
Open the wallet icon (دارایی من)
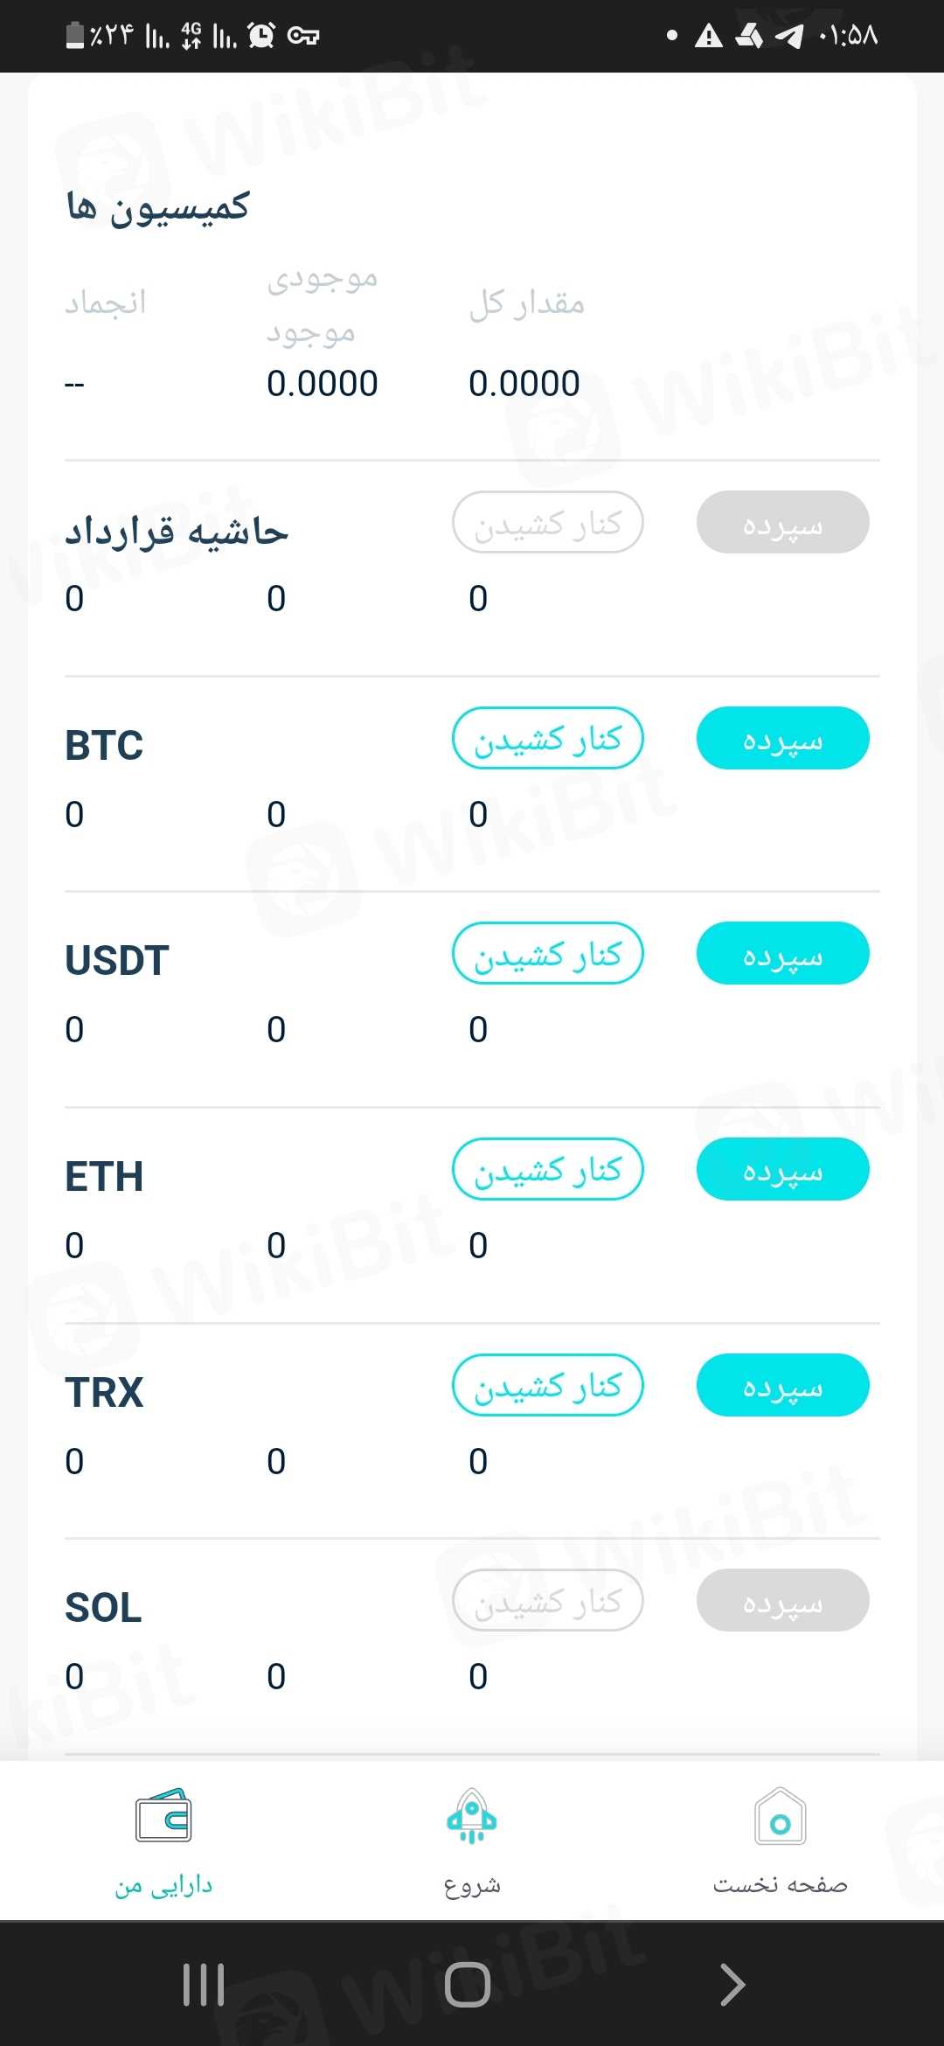(163, 1817)
